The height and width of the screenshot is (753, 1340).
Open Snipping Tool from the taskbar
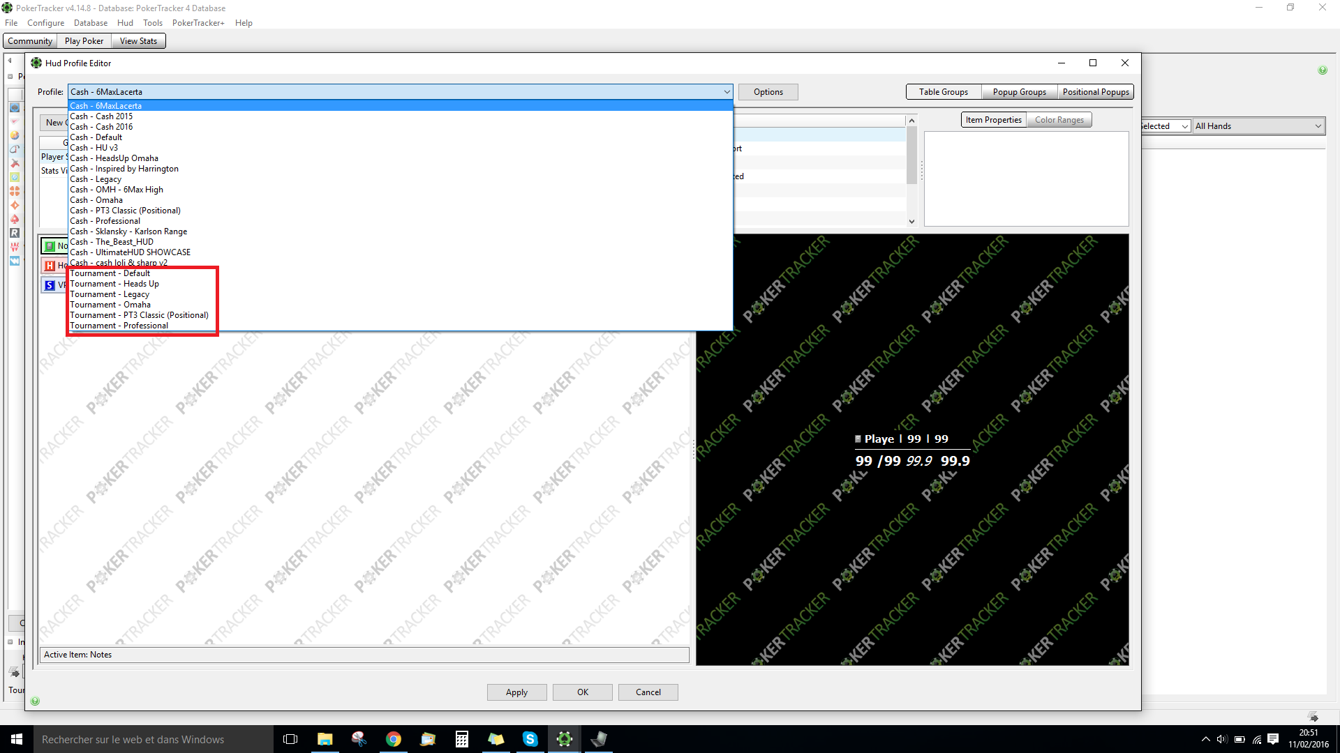click(359, 739)
